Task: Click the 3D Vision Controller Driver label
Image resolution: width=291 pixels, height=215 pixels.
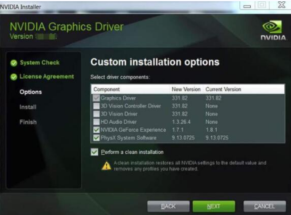Action: click(x=131, y=106)
